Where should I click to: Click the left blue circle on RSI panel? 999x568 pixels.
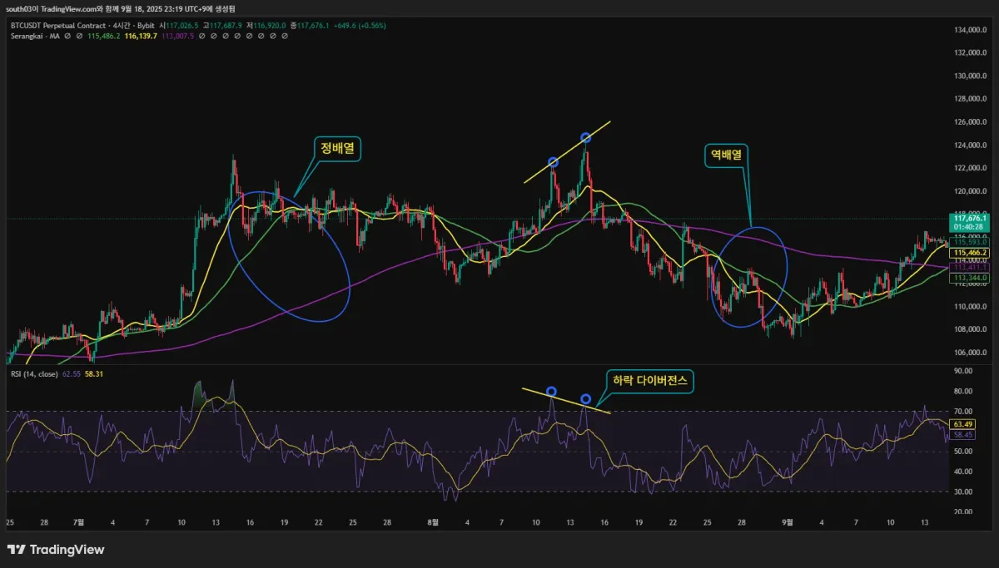pyautogui.click(x=551, y=391)
